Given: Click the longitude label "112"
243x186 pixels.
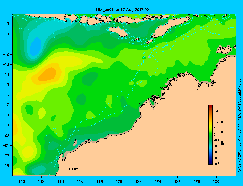Looking at the screenshot, I should pos(41,181).
